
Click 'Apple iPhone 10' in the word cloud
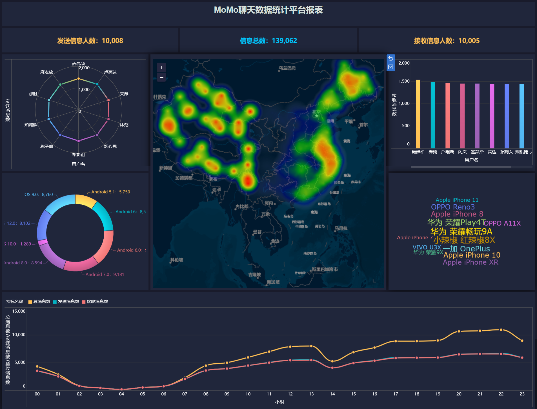[x=472, y=255]
